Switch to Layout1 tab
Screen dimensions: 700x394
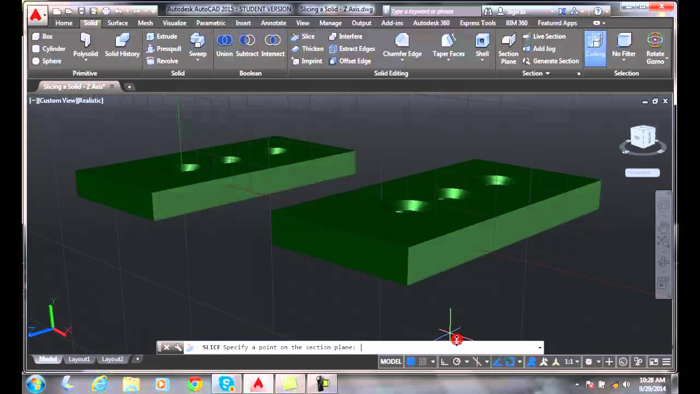[x=79, y=359]
